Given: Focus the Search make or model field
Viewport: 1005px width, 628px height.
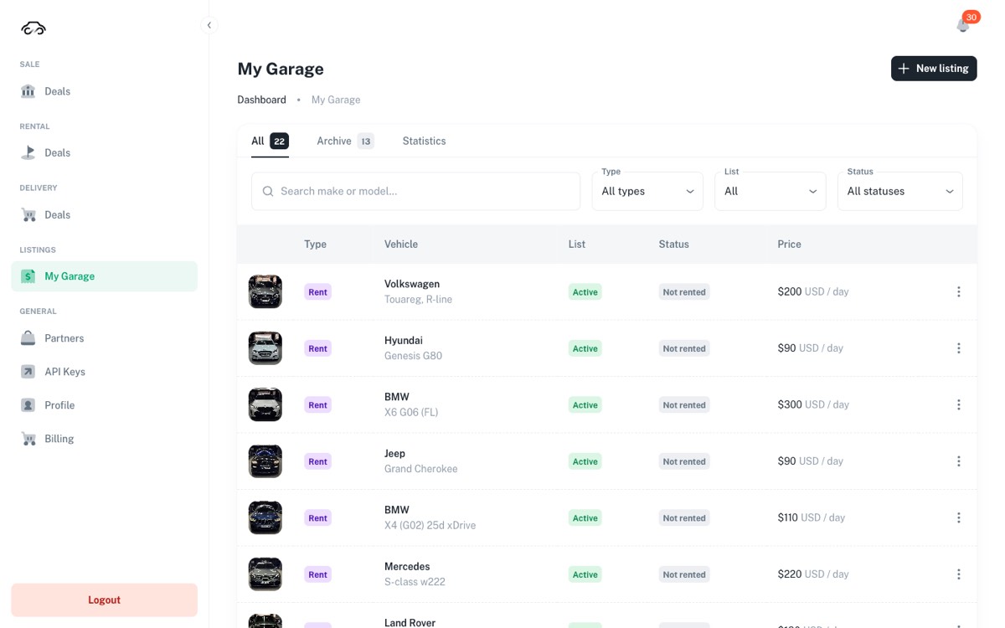Looking at the screenshot, I should click(x=415, y=191).
